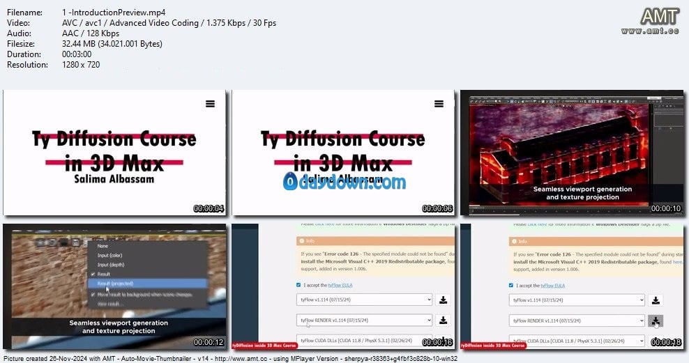The height and width of the screenshot is (363, 689).
Task: Choose 'Input (depth)' in the context menu
Action: point(111,265)
